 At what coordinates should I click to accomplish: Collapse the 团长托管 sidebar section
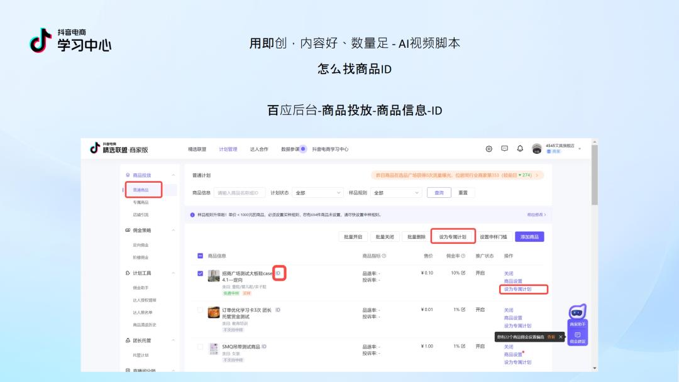tap(174, 341)
